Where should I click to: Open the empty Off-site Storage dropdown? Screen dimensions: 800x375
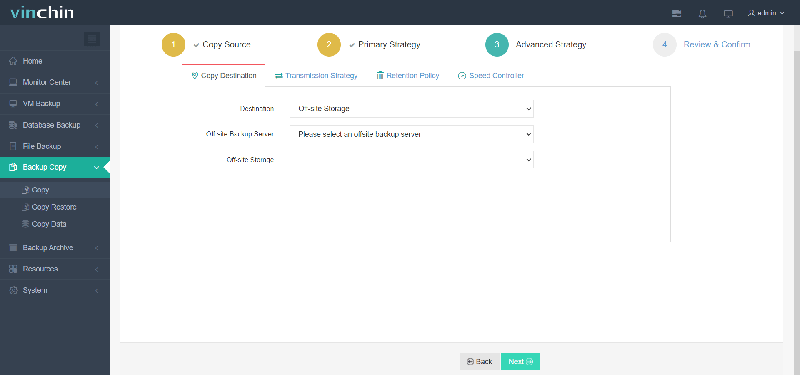(x=412, y=160)
